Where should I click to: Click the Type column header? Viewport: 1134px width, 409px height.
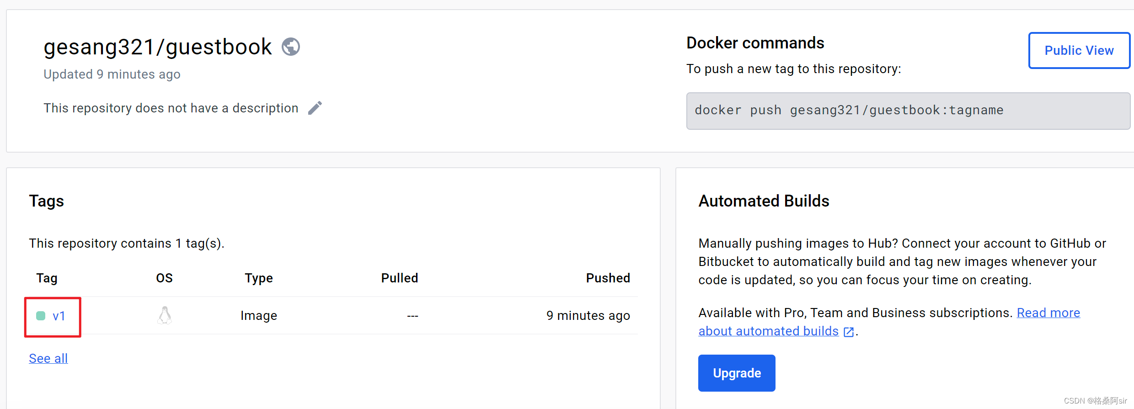[259, 278]
